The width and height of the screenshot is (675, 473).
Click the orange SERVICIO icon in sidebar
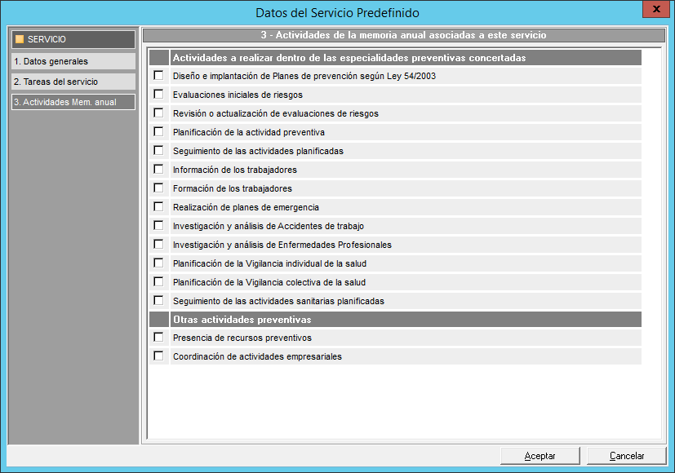point(20,39)
